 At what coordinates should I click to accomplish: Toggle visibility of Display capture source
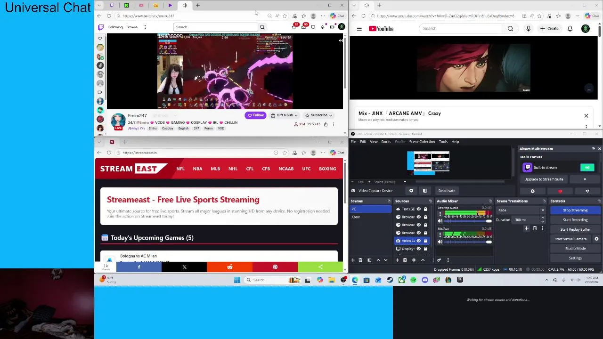[x=418, y=249]
